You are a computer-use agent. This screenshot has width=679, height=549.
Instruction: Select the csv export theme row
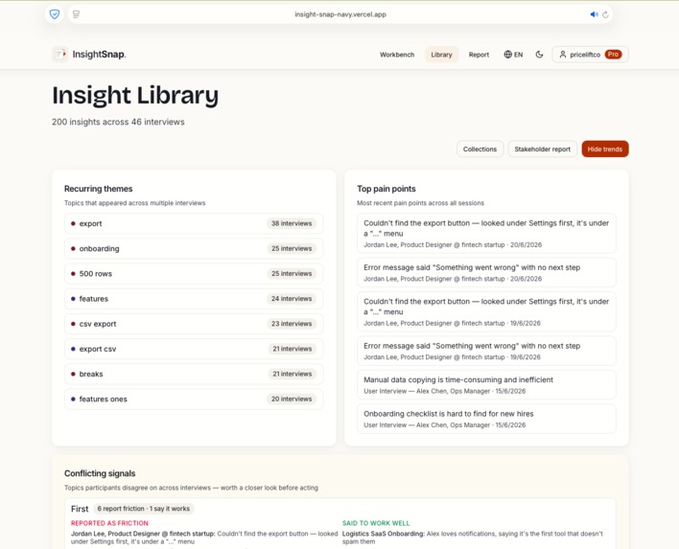click(x=194, y=324)
